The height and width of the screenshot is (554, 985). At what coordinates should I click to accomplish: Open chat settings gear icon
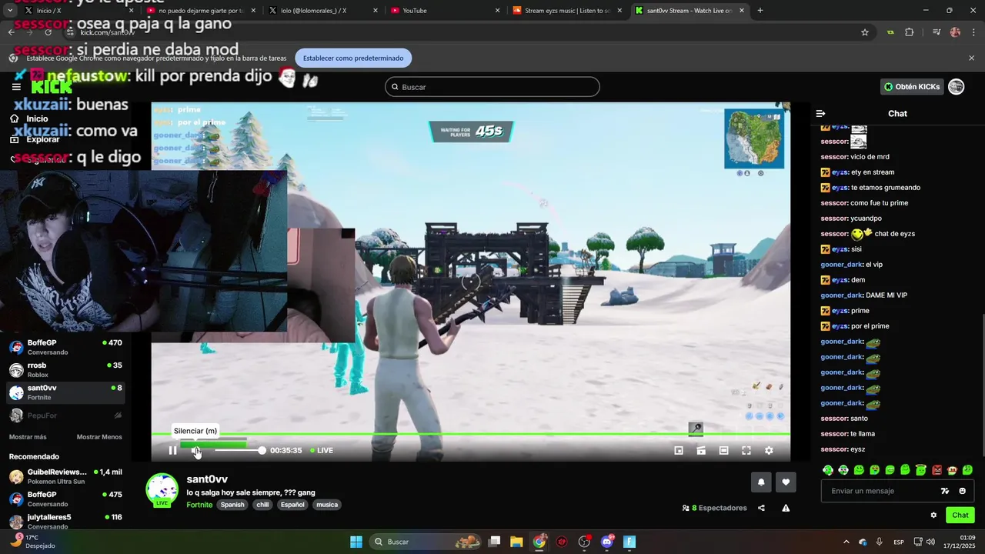pos(933,516)
